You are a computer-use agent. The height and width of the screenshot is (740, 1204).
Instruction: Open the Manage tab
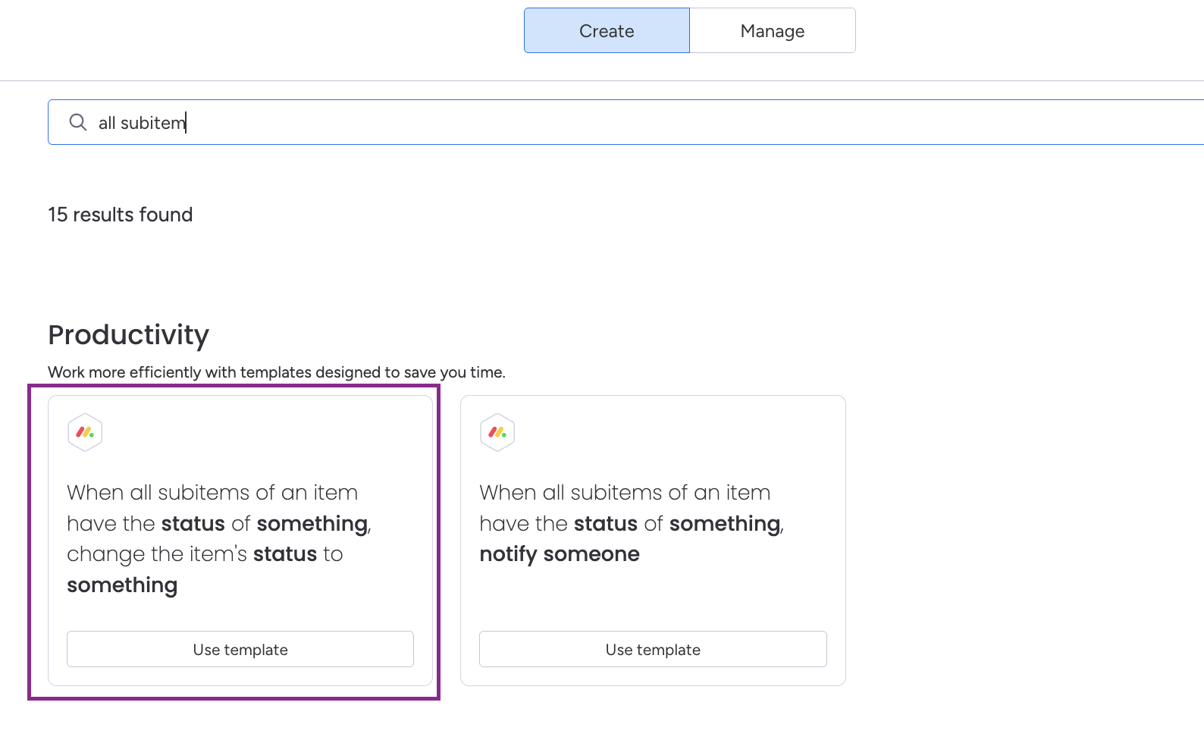[772, 31]
